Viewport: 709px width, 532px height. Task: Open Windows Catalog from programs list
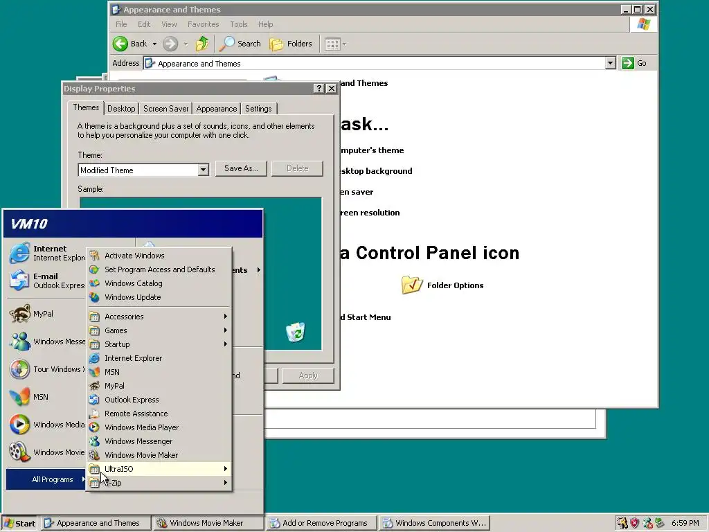(159, 283)
